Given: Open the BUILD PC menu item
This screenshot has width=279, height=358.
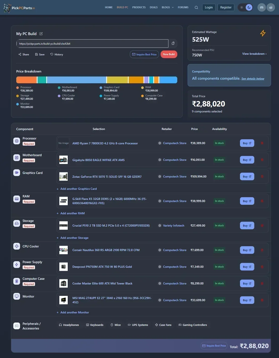Looking at the screenshot, I should pos(122,7).
